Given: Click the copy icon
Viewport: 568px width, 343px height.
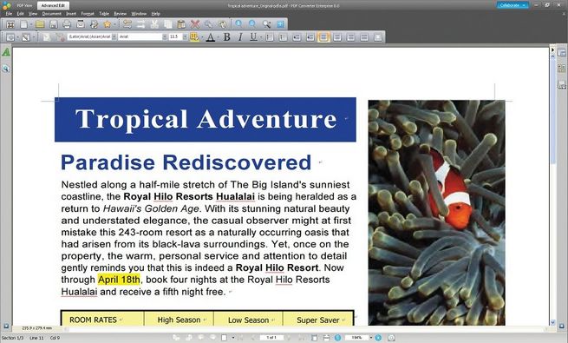Looking at the screenshot, I should click(168, 24).
